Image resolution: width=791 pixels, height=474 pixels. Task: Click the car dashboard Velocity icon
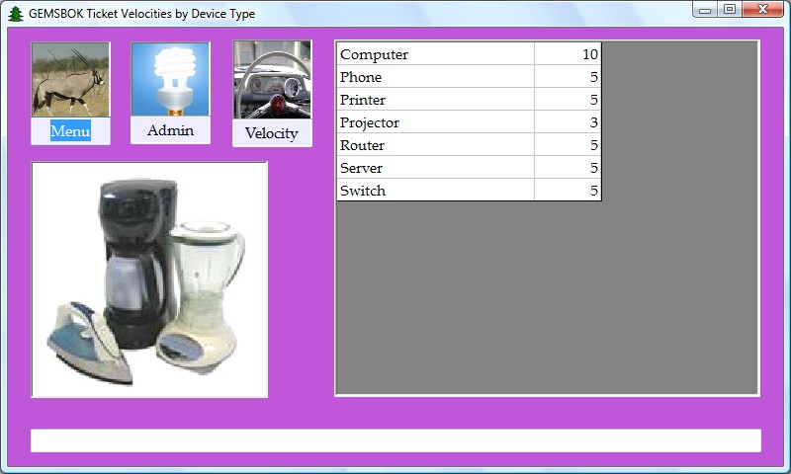(272, 80)
